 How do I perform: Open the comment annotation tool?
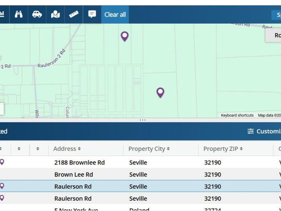tap(92, 14)
